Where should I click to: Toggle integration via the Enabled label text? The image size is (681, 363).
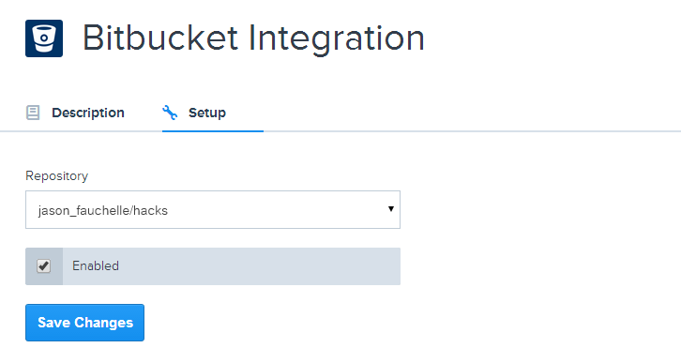96,265
